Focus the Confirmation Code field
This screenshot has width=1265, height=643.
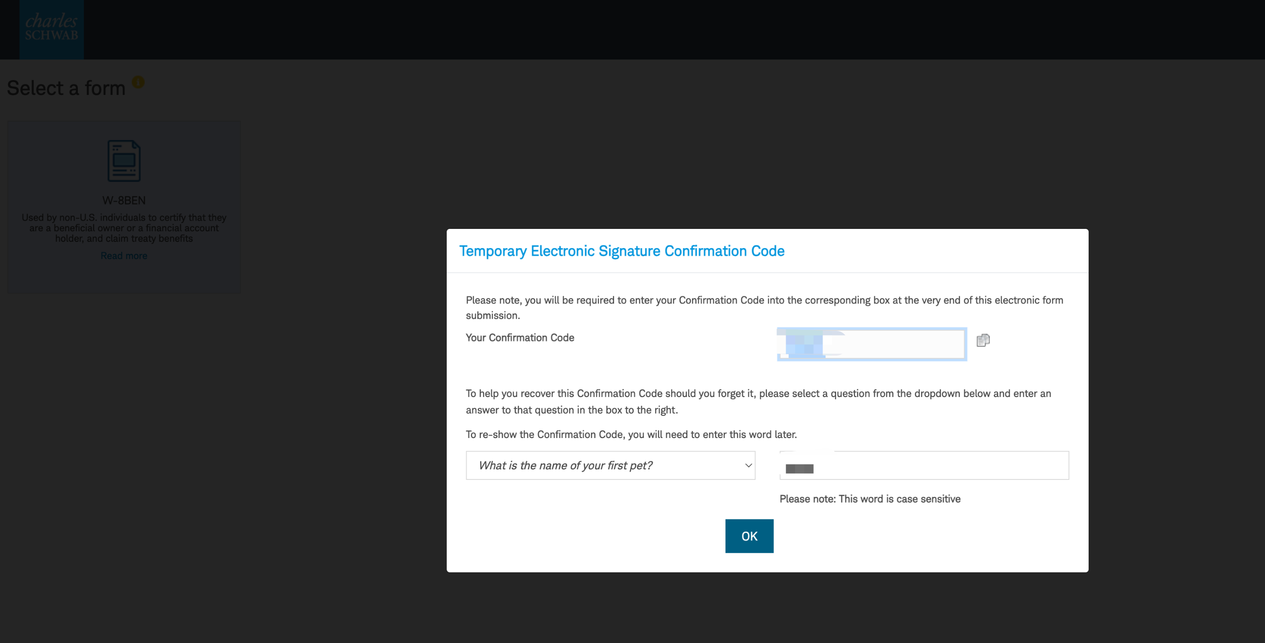pyautogui.click(x=872, y=344)
